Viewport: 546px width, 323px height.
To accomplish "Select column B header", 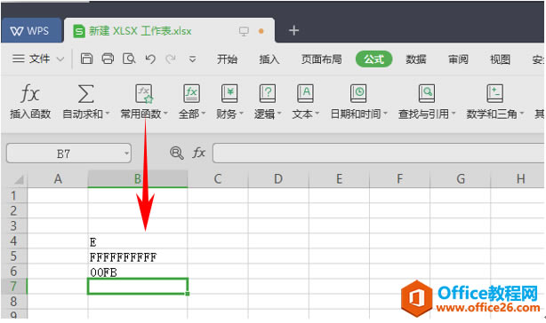I will [138, 179].
